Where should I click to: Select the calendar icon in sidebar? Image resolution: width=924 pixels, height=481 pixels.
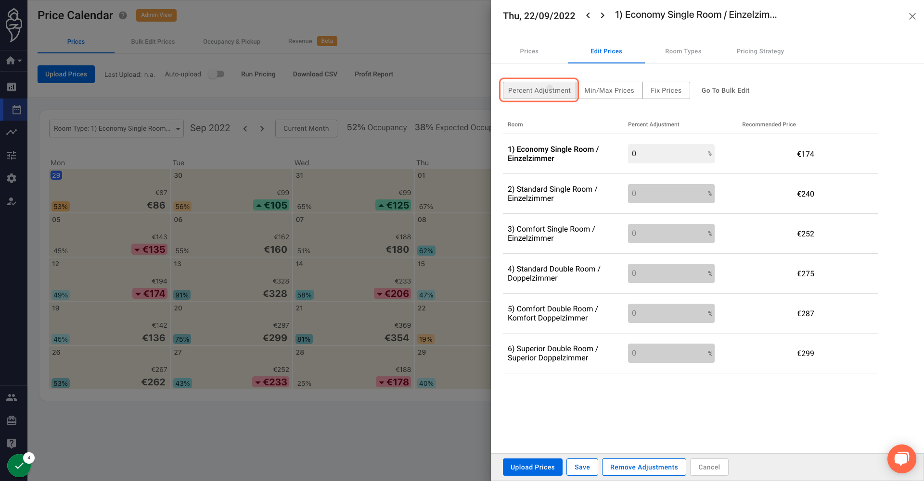(16, 110)
